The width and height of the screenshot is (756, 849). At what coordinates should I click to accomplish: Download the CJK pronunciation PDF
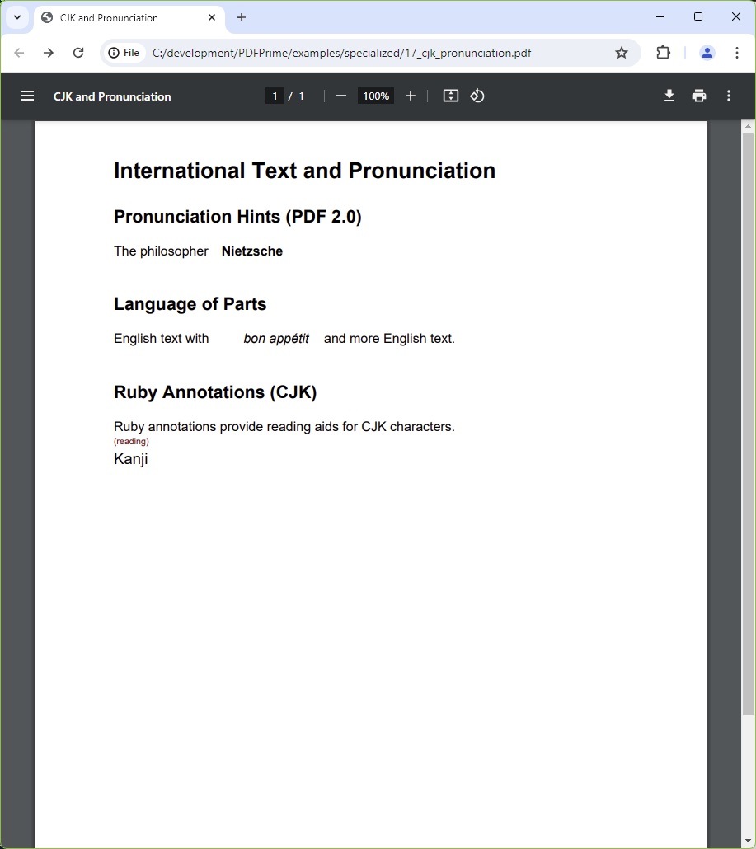pos(669,96)
